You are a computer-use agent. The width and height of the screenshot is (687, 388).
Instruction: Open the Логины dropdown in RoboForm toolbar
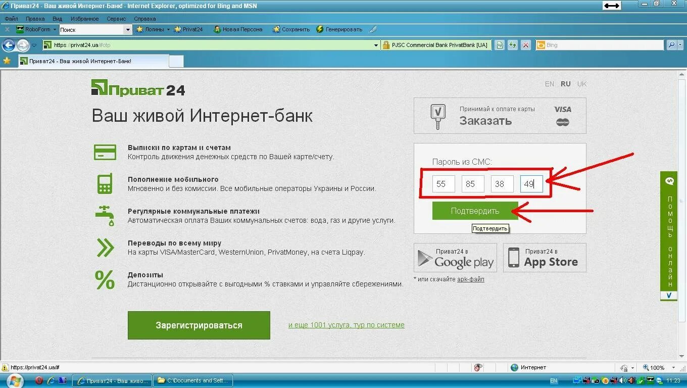click(x=154, y=29)
